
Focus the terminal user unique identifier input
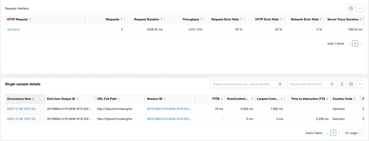click(x=243, y=84)
